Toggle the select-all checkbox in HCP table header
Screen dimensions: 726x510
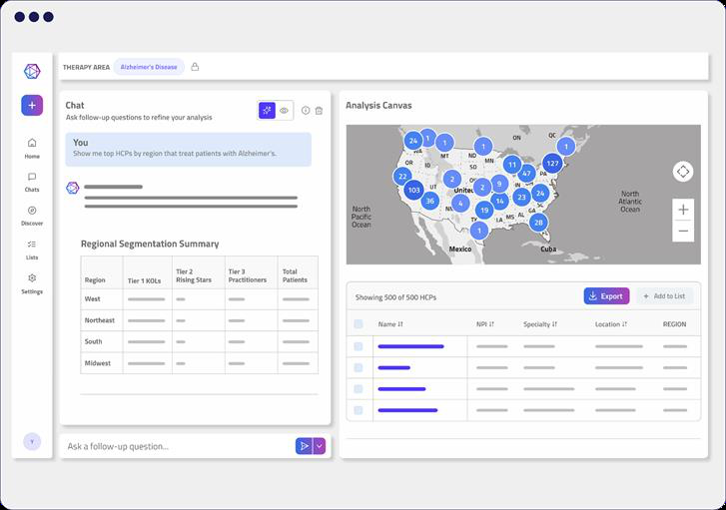point(359,324)
